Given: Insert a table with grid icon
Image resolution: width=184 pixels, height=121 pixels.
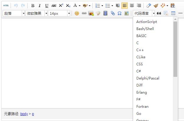Looking at the screenshot, I should click(173, 13).
